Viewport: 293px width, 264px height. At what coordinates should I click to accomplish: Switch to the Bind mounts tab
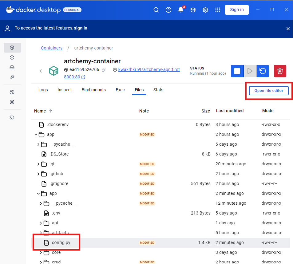coord(93,90)
